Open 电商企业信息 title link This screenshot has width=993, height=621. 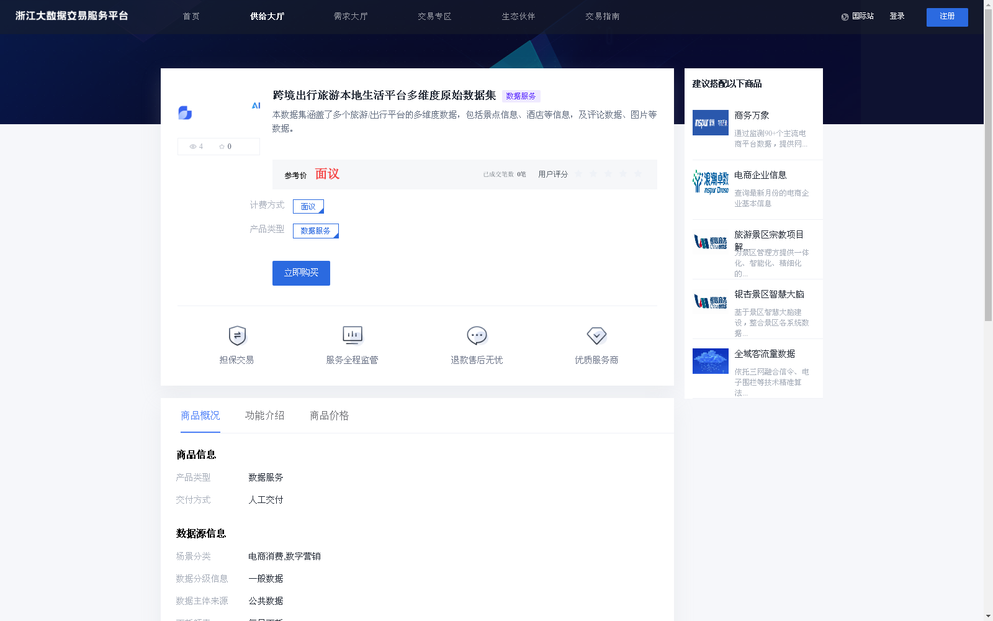coord(760,175)
